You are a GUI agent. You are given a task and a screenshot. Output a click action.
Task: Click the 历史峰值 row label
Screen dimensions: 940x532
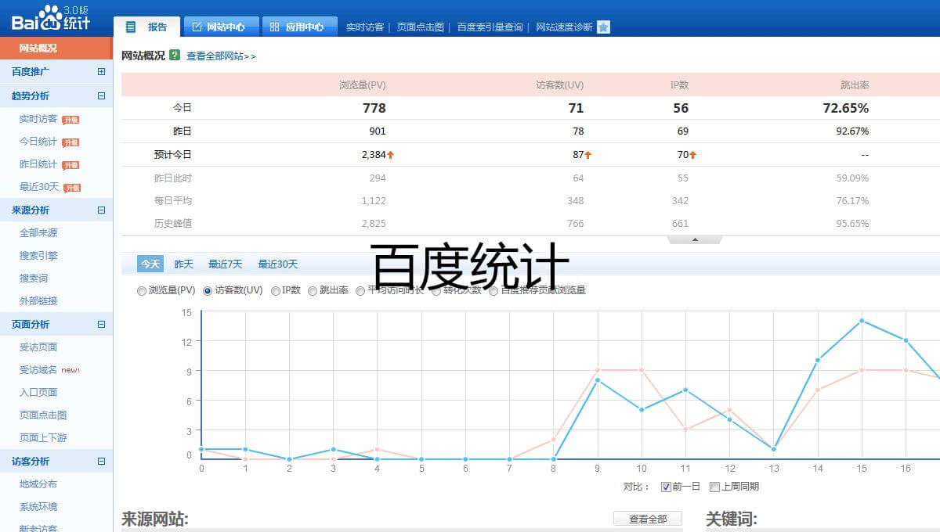pyautogui.click(x=172, y=224)
